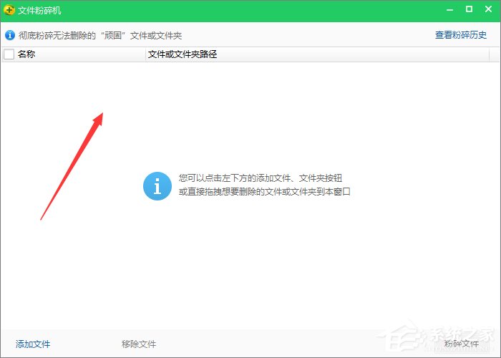Sort by the 文件或文件夹路径 column header

182,54
